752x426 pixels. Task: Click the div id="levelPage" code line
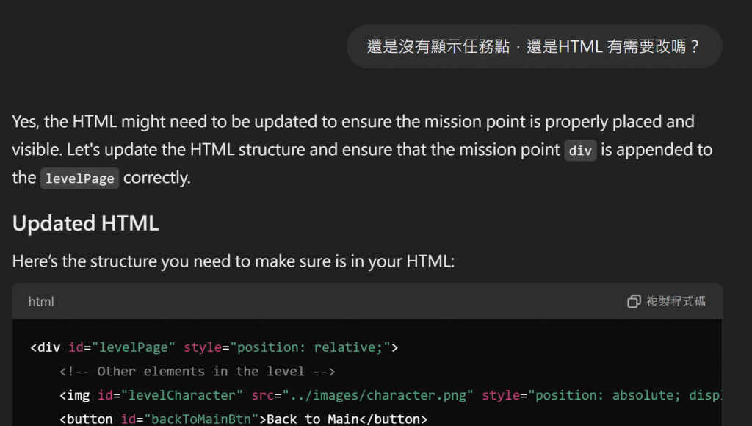[x=214, y=347]
